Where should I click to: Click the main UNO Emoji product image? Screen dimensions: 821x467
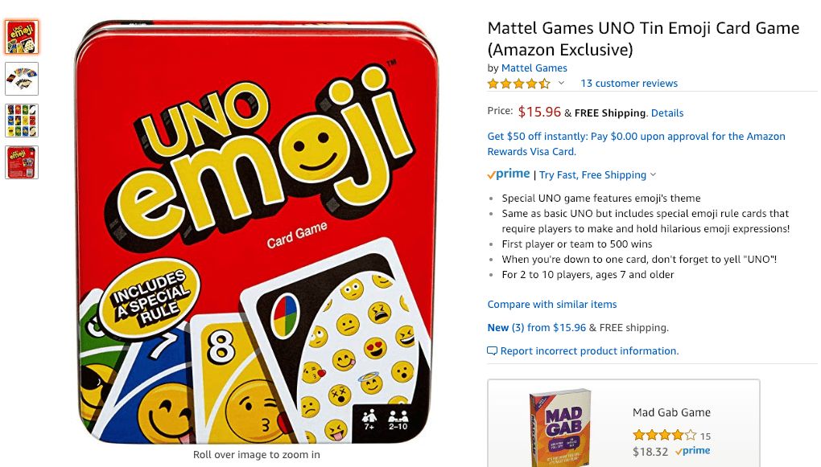tap(257, 232)
